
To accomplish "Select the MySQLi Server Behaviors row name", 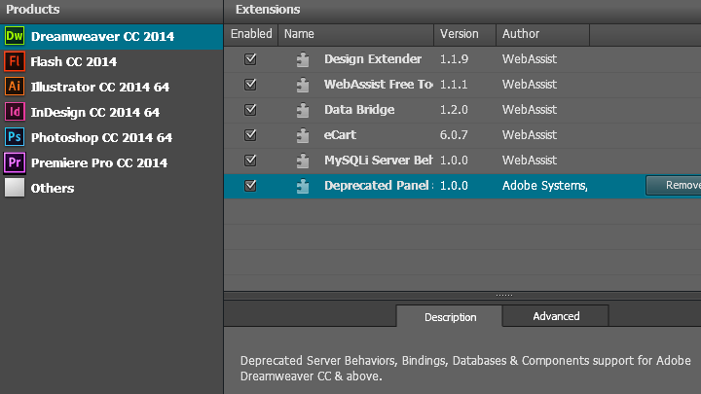I will [378, 160].
